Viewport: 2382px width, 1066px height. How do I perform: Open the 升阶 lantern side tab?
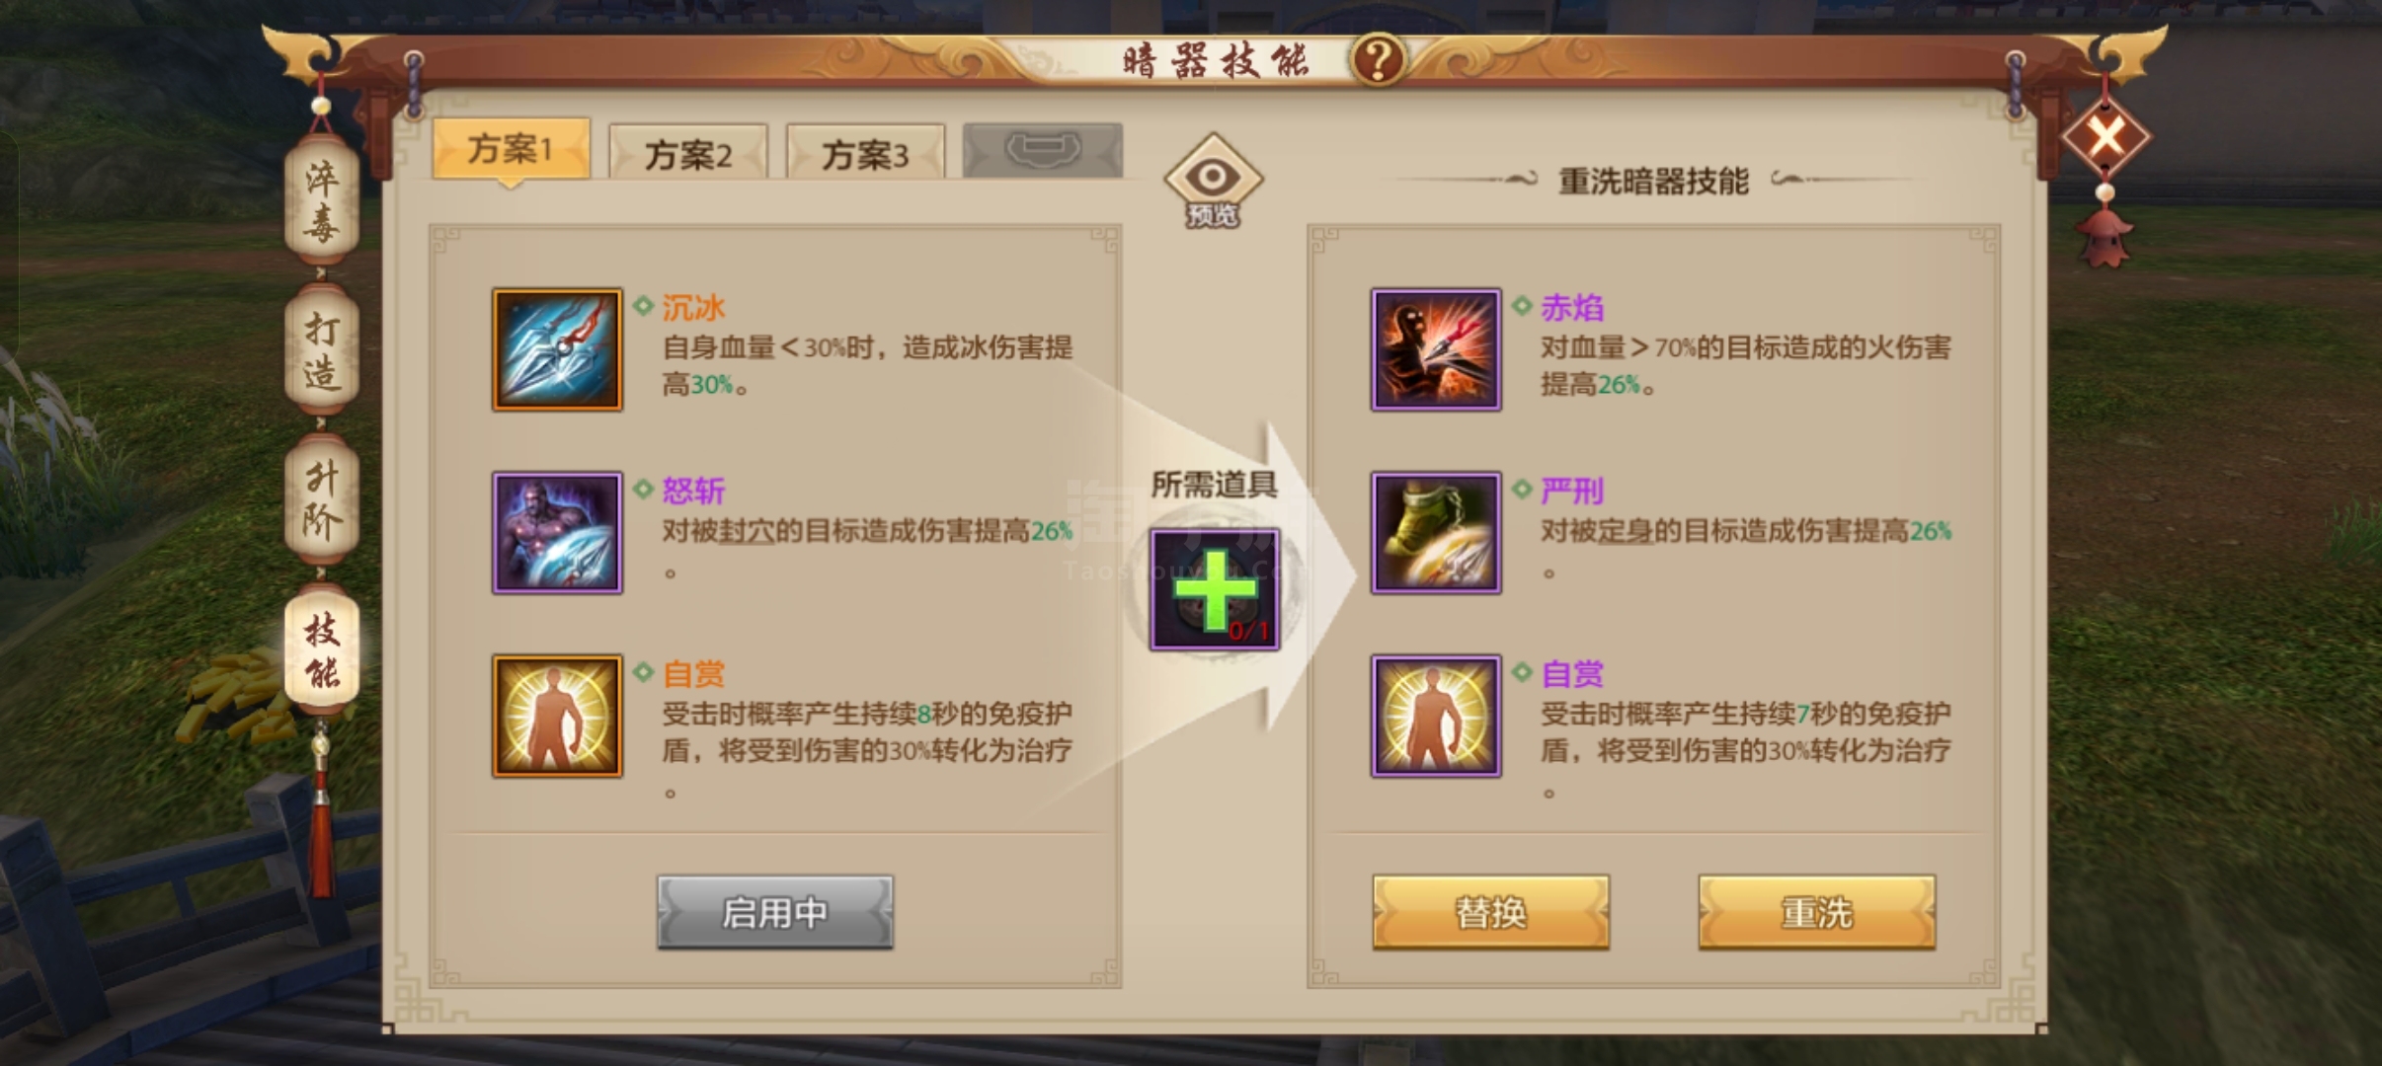tap(321, 499)
